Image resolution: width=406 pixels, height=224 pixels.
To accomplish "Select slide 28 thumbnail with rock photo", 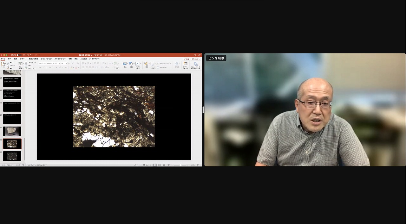I will 12,131.
